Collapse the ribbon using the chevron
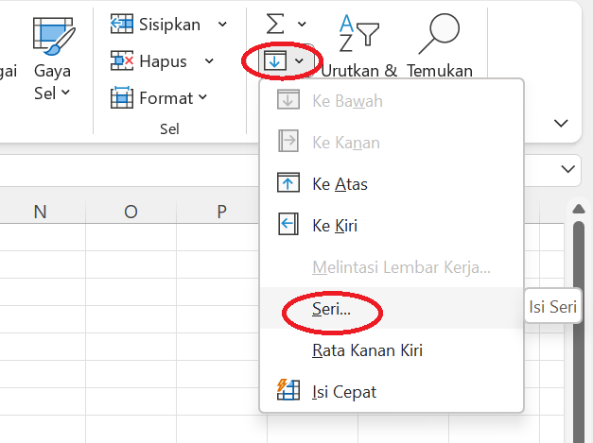 pyautogui.click(x=561, y=124)
